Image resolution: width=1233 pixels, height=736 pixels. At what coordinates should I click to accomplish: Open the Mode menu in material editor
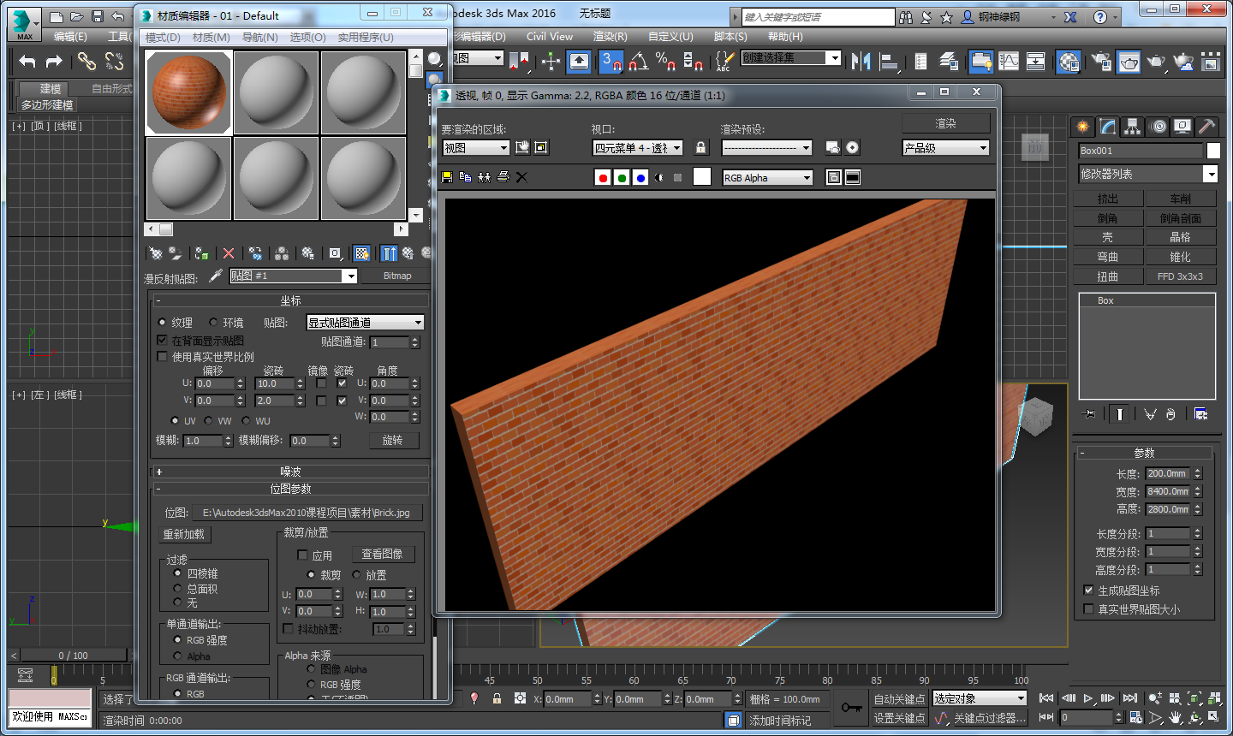[163, 38]
